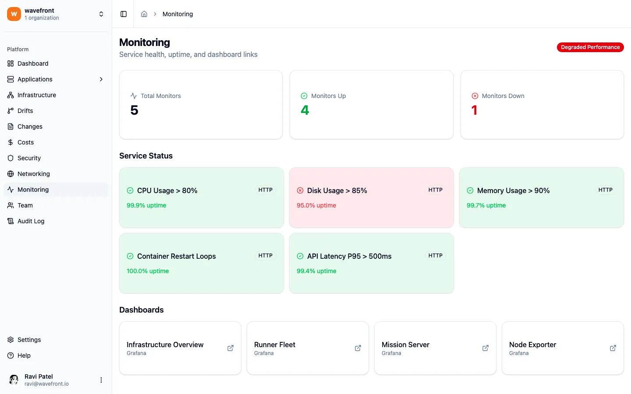Open Ravi Patel's account options menu

[101, 380]
